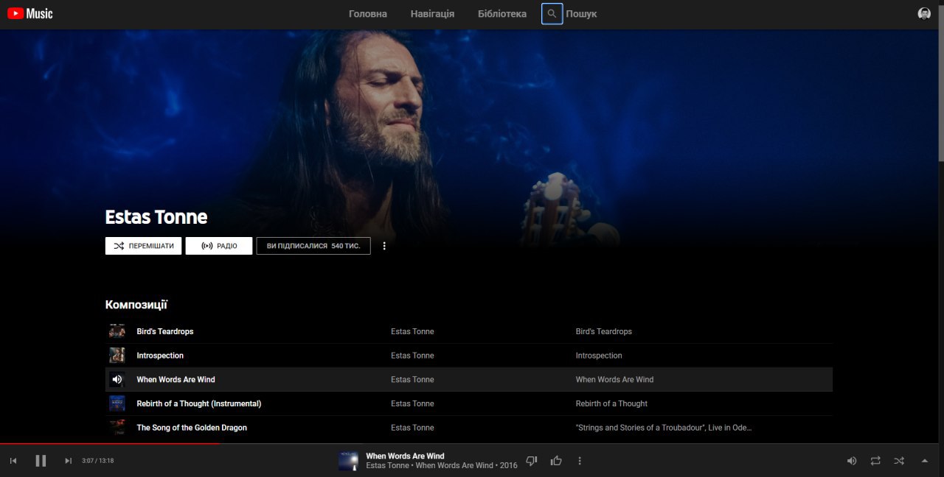The height and width of the screenshot is (477, 944).
Task: Click Estas Tonne artist in Rebirth row
Action: click(x=412, y=403)
